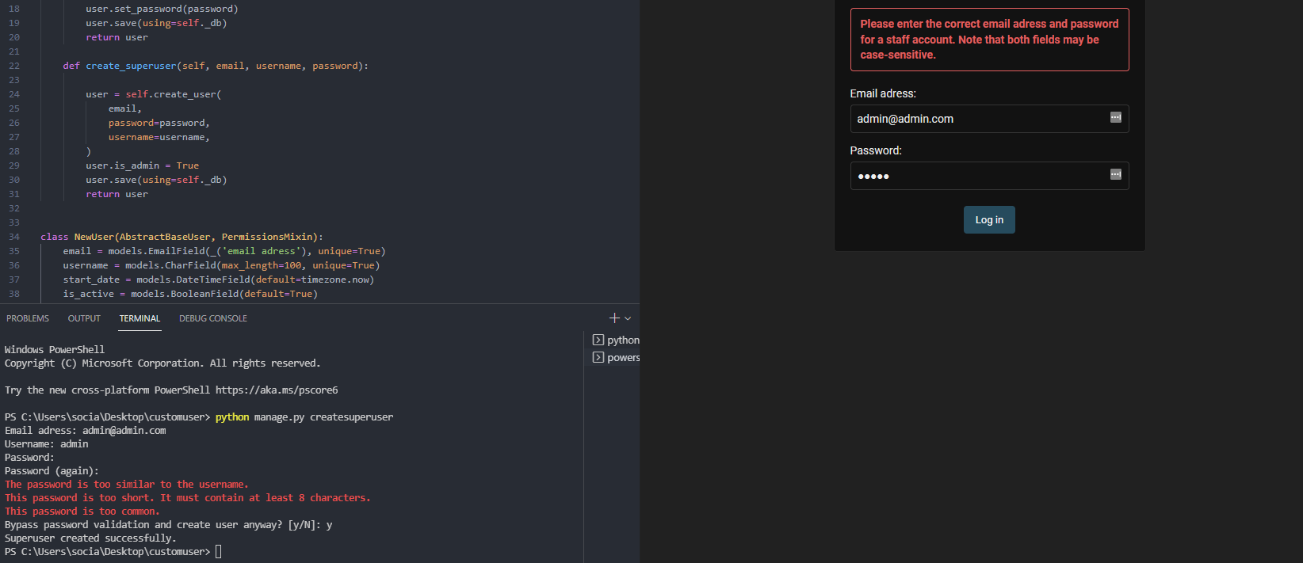Click the python terminal icon

598,340
